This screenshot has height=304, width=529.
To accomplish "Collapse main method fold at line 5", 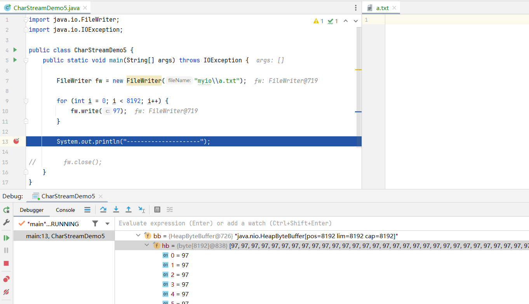I will [26, 60].
